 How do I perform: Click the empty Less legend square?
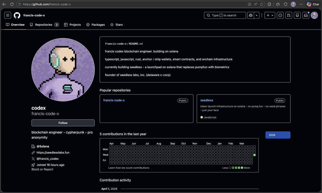(230, 168)
